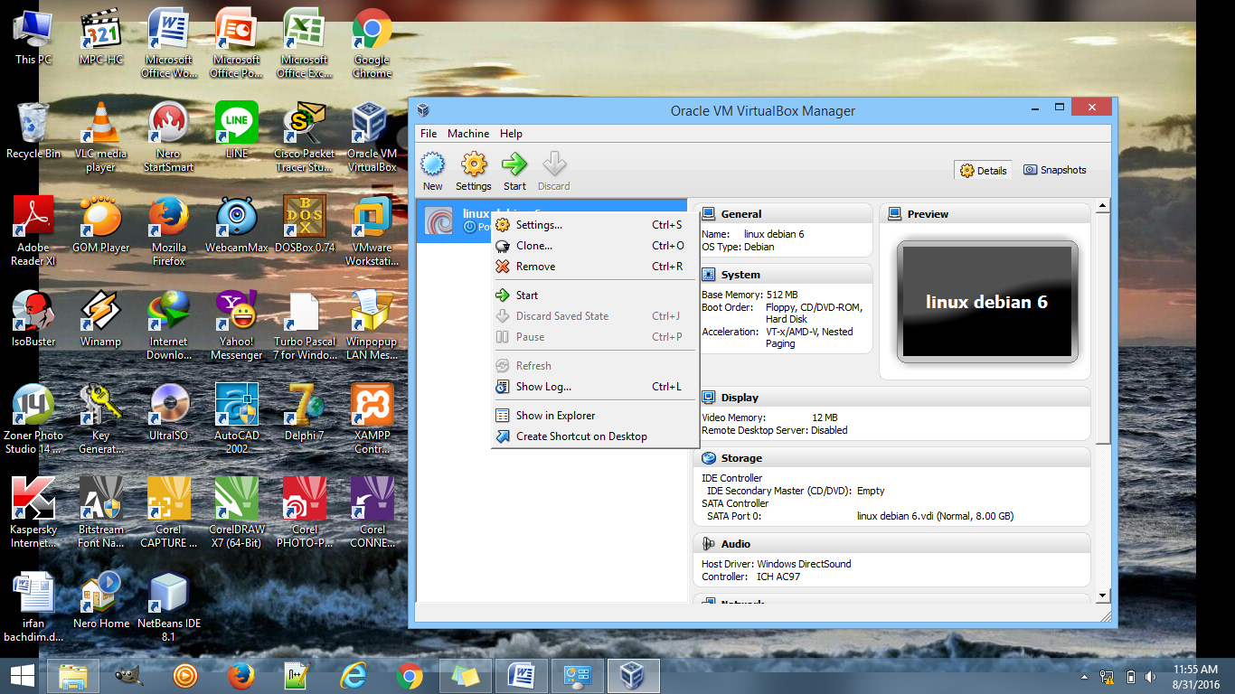Viewport: 1235px width, 694px height.
Task: Select the Winamp desktop icon
Action: coord(101,319)
